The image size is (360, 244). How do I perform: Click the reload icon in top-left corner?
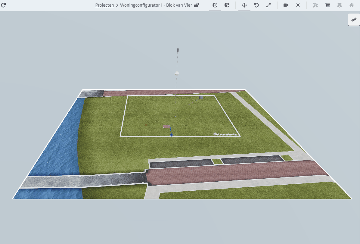click(x=4, y=5)
